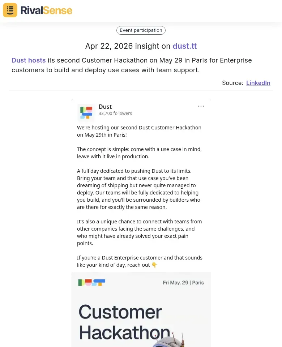The image size is (282, 347).
Task: Click the "The concept is simple" paragraph
Action: pos(139,153)
